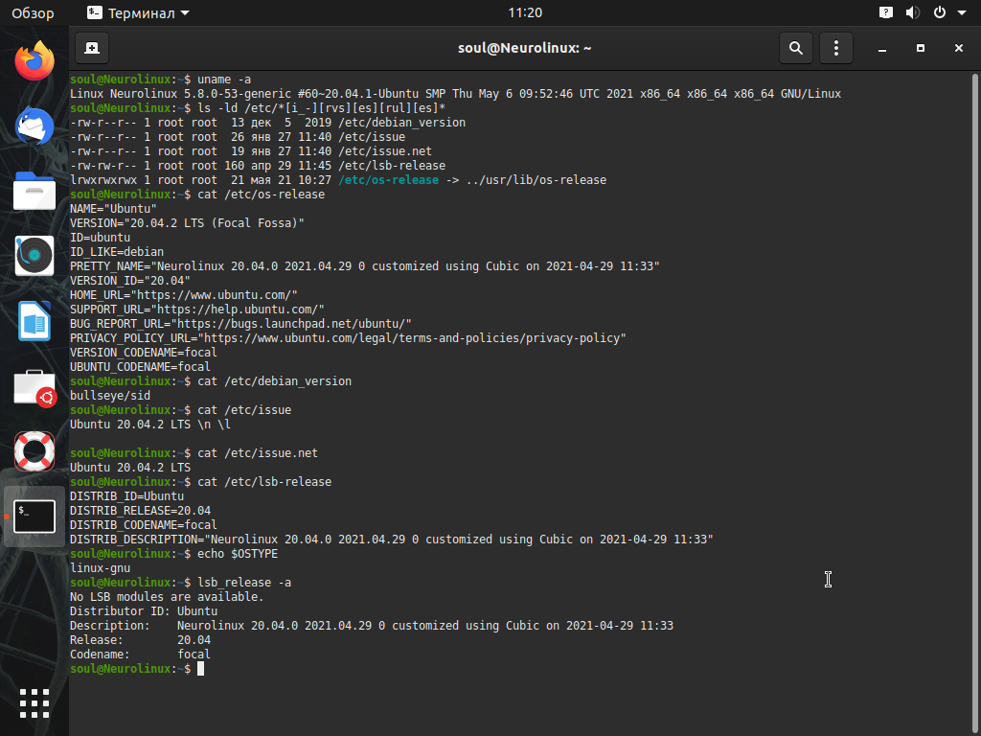Screen dimensions: 981x736
Task: Click the 'bullseye/sid' output line
Action: point(110,396)
